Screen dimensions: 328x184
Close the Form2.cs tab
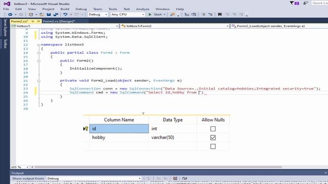(38, 21)
